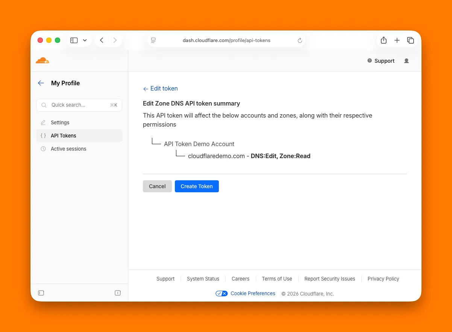The image size is (452, 332).
Task: Click the Share icon in the browser toolbar
Action: click(x=384, y=40)
